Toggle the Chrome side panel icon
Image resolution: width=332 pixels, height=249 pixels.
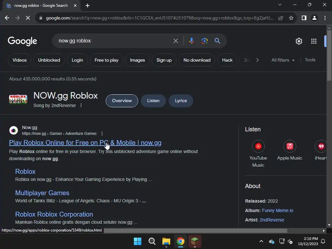tap(304, 18)
